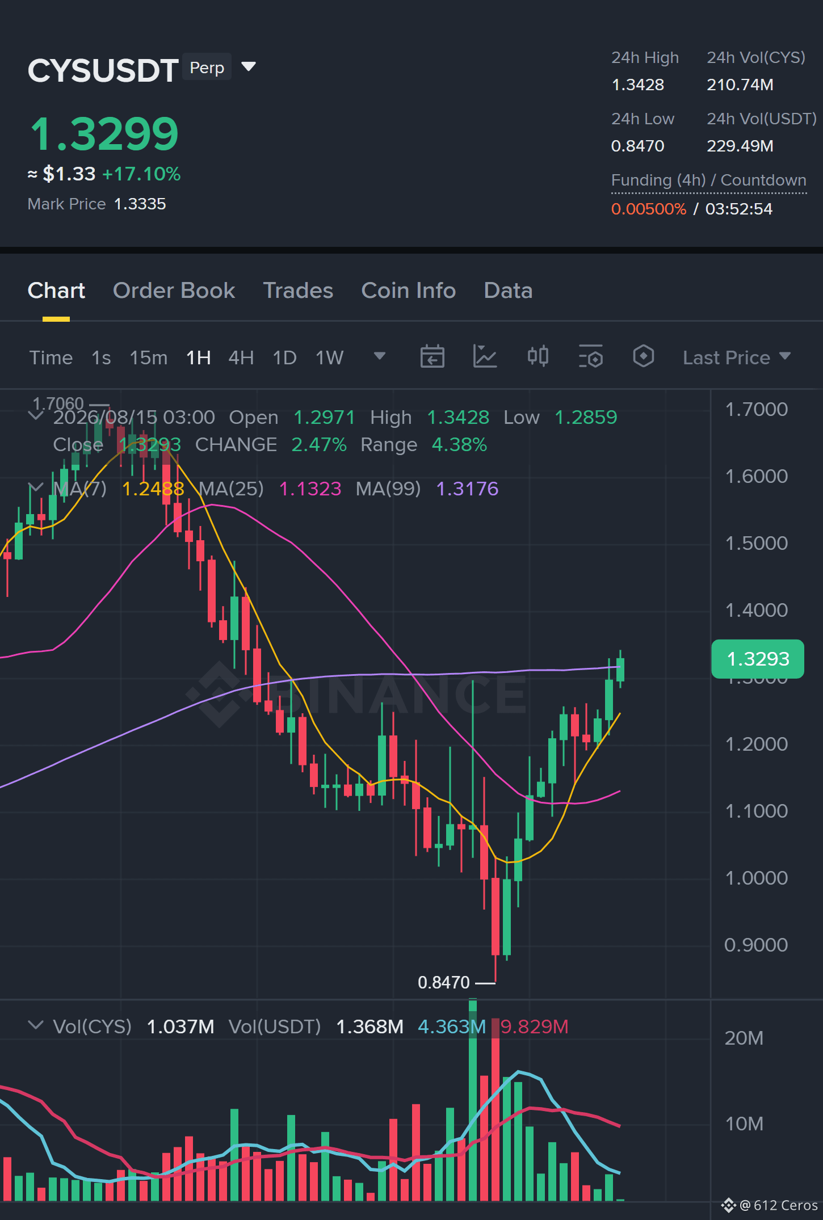
Task: Open the Coin Info tab
Action: point(409,291)
